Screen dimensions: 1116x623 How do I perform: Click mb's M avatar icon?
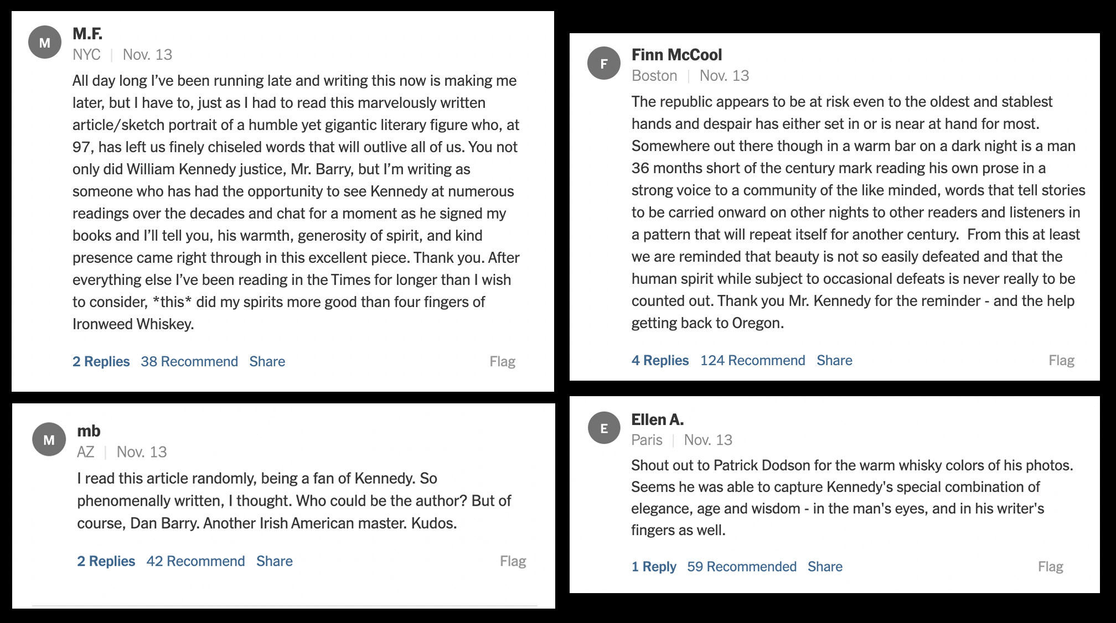tap(49, 440)
